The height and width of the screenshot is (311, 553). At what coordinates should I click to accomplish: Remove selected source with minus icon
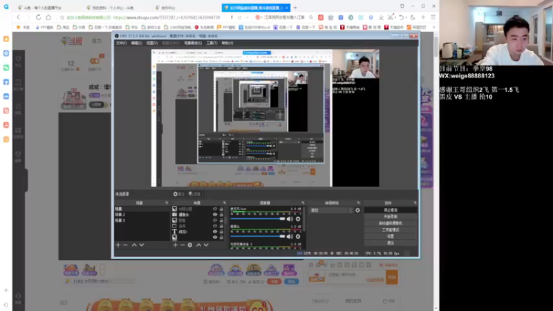(182, 245)
